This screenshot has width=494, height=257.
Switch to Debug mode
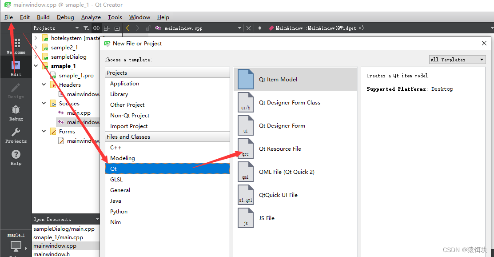tap(16, 113)
